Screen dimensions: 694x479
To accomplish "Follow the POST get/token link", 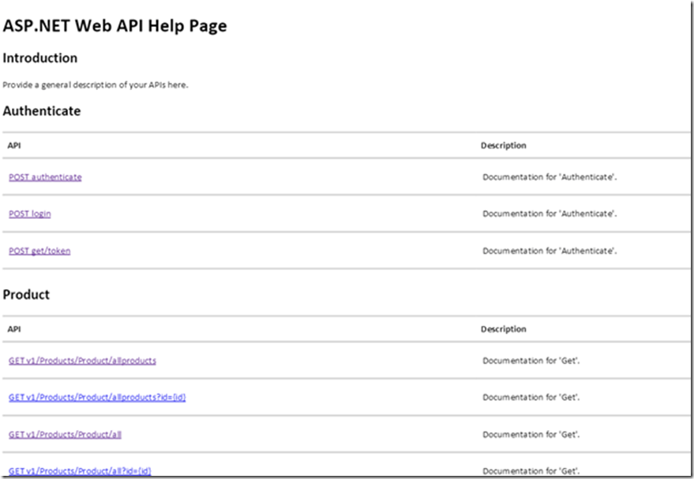I will [39, 251].
